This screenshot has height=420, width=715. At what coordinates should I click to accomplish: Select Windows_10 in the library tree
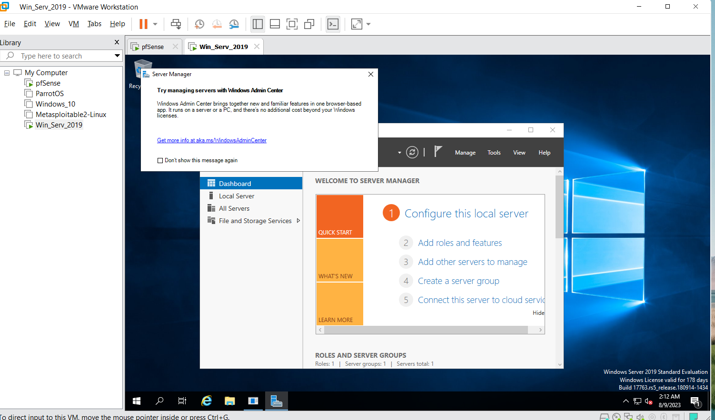[55, 104]
